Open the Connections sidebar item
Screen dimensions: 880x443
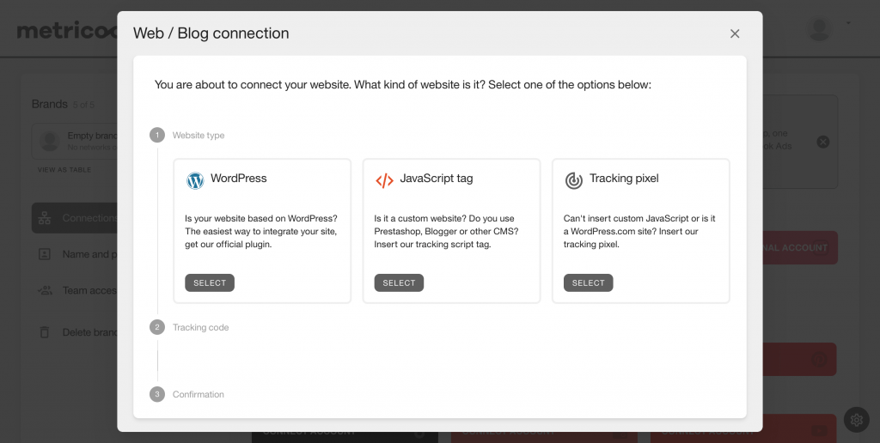coord(74,218)
